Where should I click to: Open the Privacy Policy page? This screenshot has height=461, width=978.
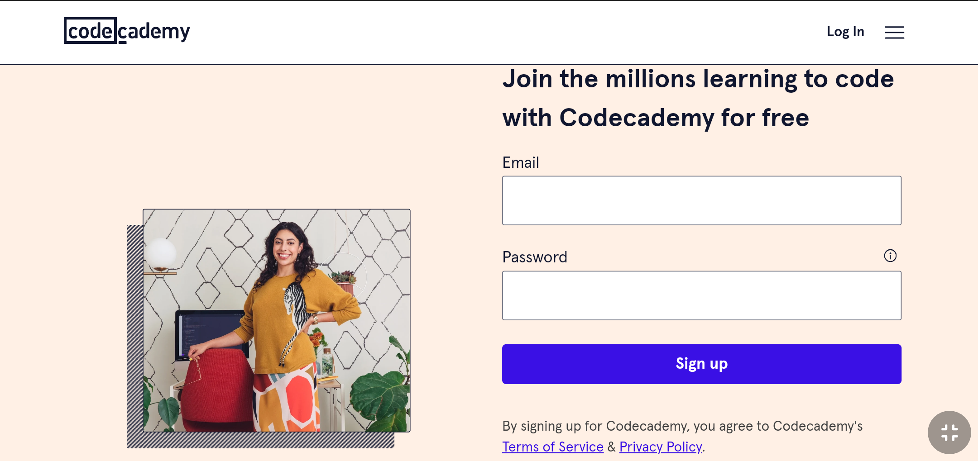click(x=660, y=447)
